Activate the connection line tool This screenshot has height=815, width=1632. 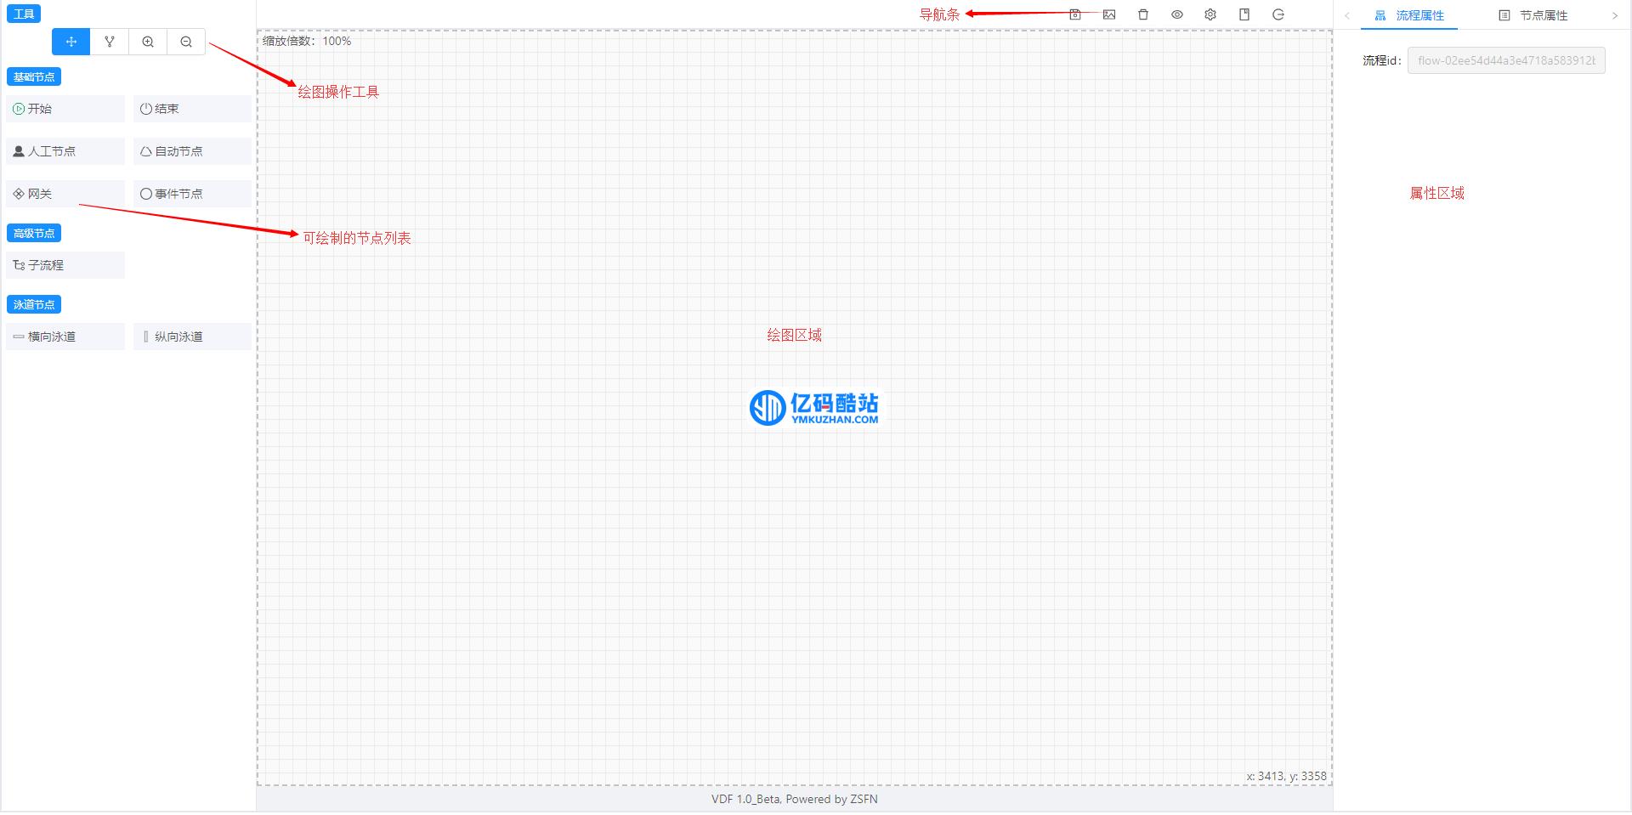click(x=110, y=42)
